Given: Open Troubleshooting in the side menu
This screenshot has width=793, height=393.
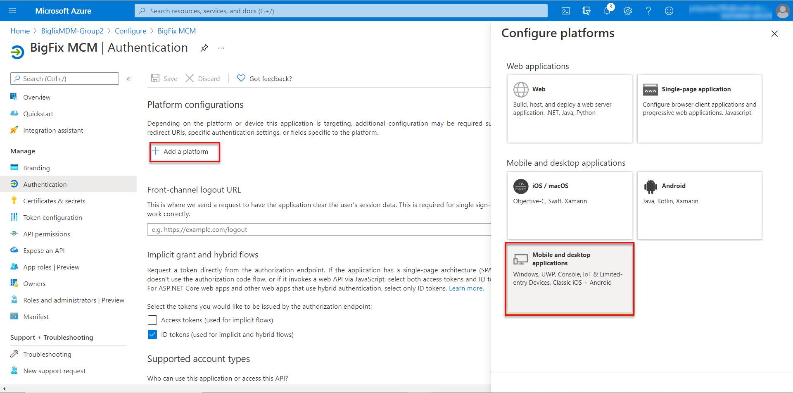Looking at the screenshot, I should coord(68,354).
